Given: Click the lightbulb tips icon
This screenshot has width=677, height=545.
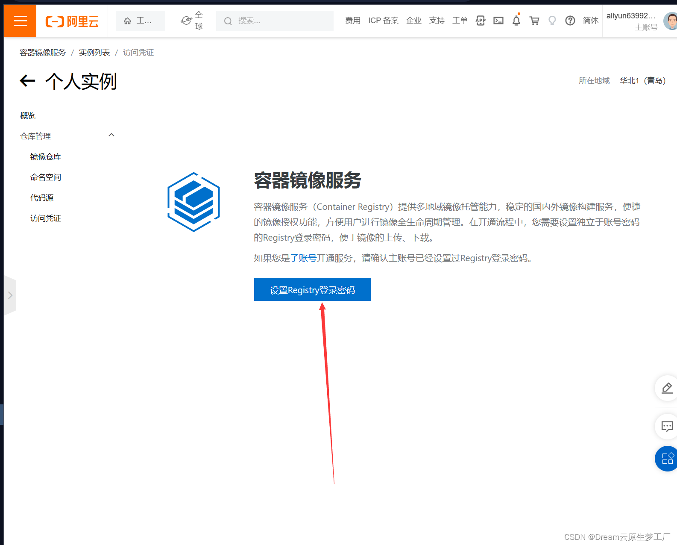Looking at the screenshot, I should [x=552, y=21].
